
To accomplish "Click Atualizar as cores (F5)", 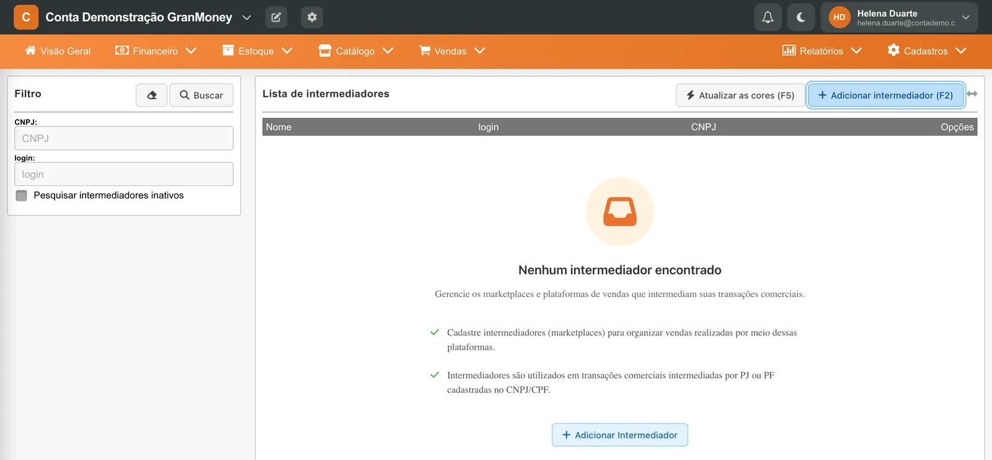I will (x=740, y=95).
